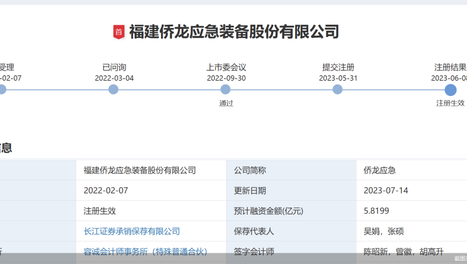Click the 已问询 stage label
Viewport: 467px width, 264px height.
point(114,68)
